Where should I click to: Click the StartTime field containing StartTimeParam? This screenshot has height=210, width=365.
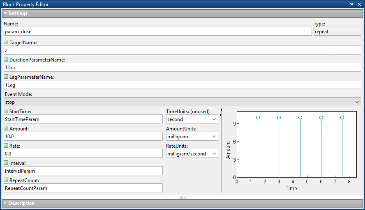pyautogui.click(x=83, y=119)
